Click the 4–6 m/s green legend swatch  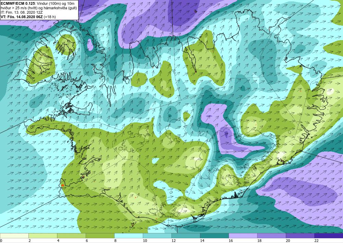(71, 235)
